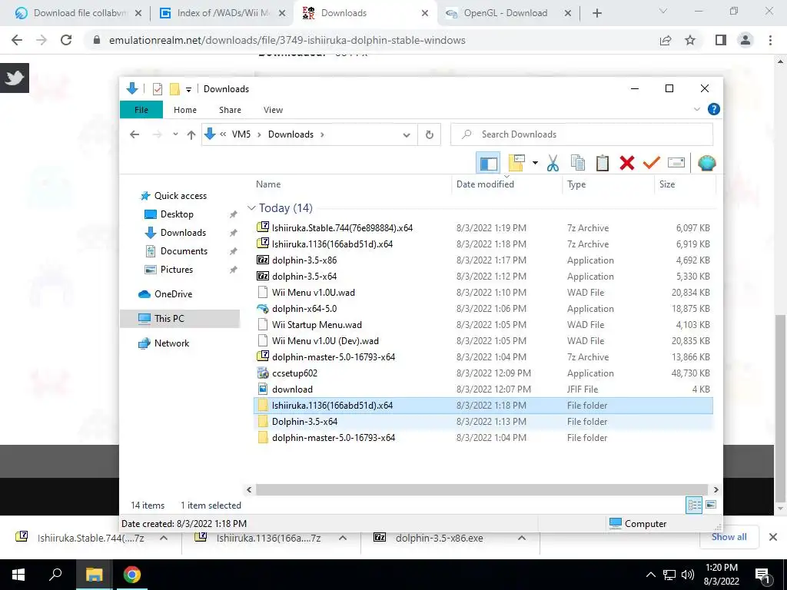The image size is (787, 590).
Task: Click the Search Downloads field
Action: point(583,134)
